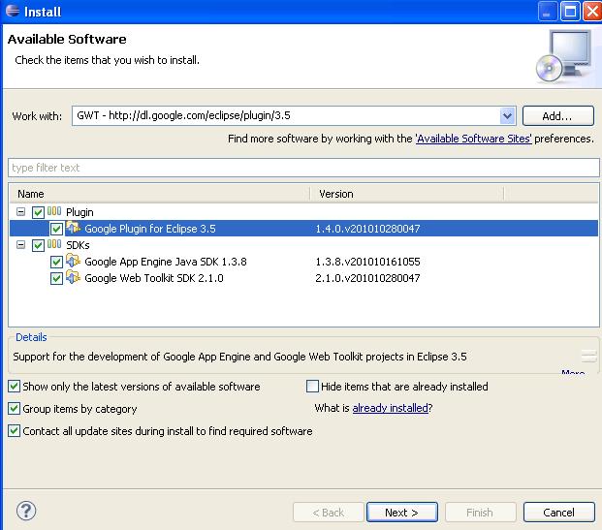Click the help question mark icon
602x530 pixels.
[x=26, y=512]
